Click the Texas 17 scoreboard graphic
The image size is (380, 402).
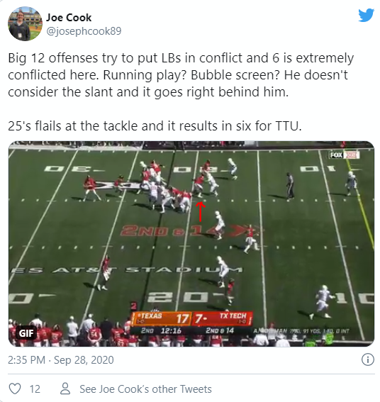[x=161, y=318]
